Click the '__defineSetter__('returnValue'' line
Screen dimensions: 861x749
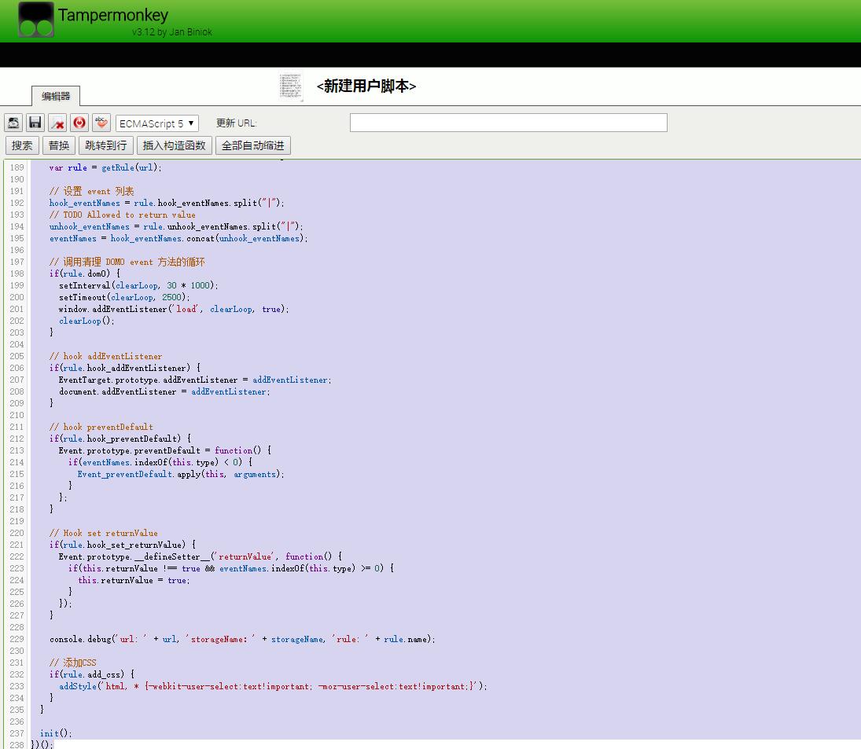201,556
